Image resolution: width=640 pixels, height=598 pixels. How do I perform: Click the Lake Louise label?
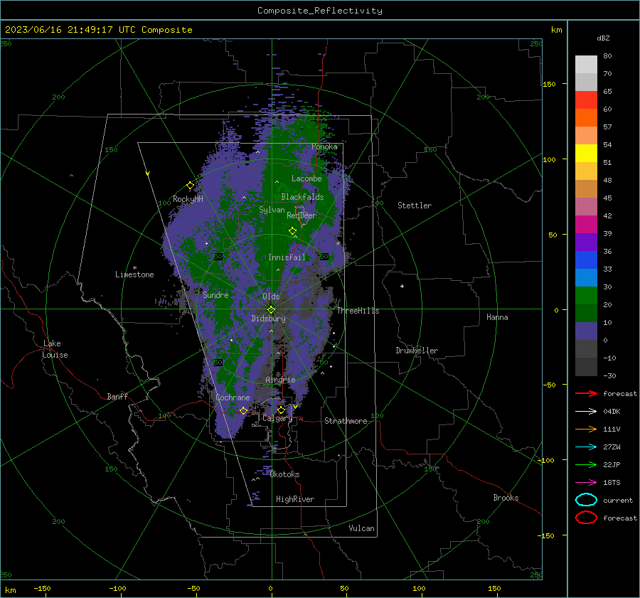point(55,349)
